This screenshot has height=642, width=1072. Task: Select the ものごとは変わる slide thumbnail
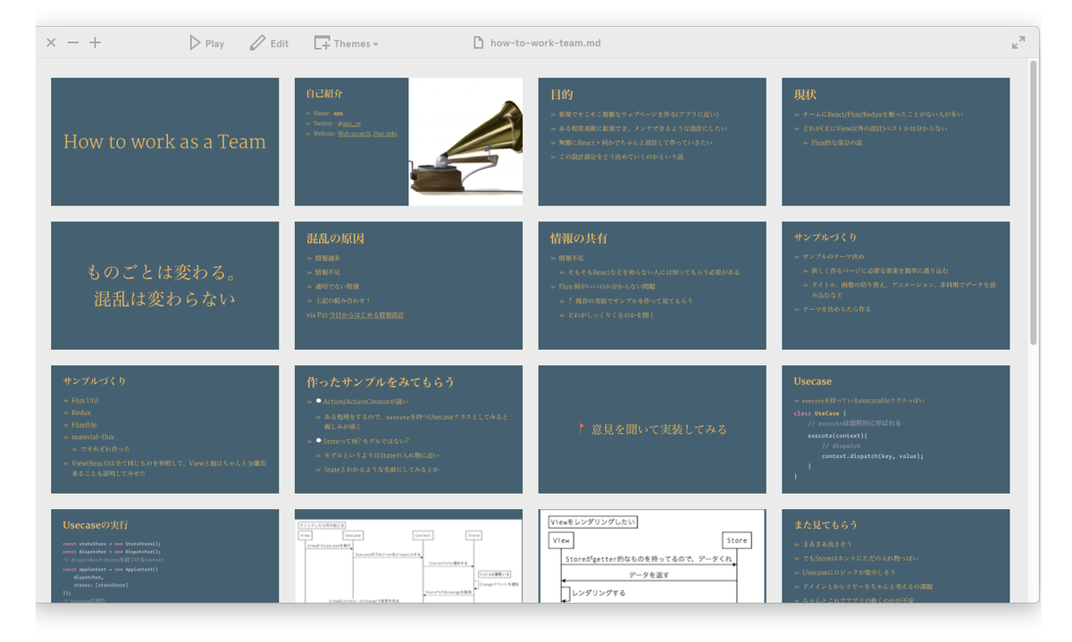(x=164, y=286)
